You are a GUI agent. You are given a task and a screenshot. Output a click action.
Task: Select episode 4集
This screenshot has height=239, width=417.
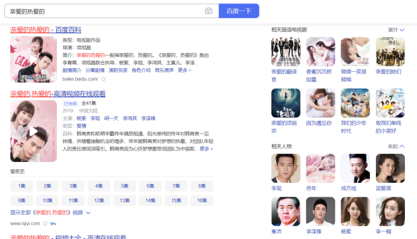(x=99, y=186)
